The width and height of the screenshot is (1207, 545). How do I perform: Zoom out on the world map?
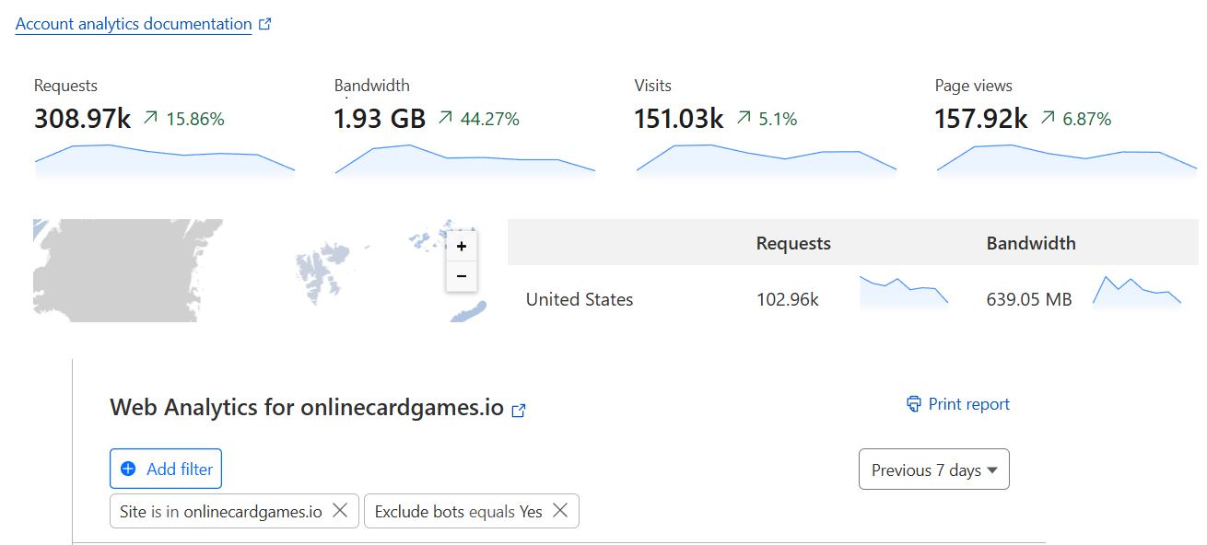click(x=461, y=277)
